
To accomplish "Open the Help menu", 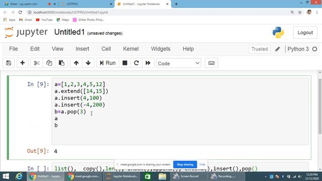I will coord(188,49).
